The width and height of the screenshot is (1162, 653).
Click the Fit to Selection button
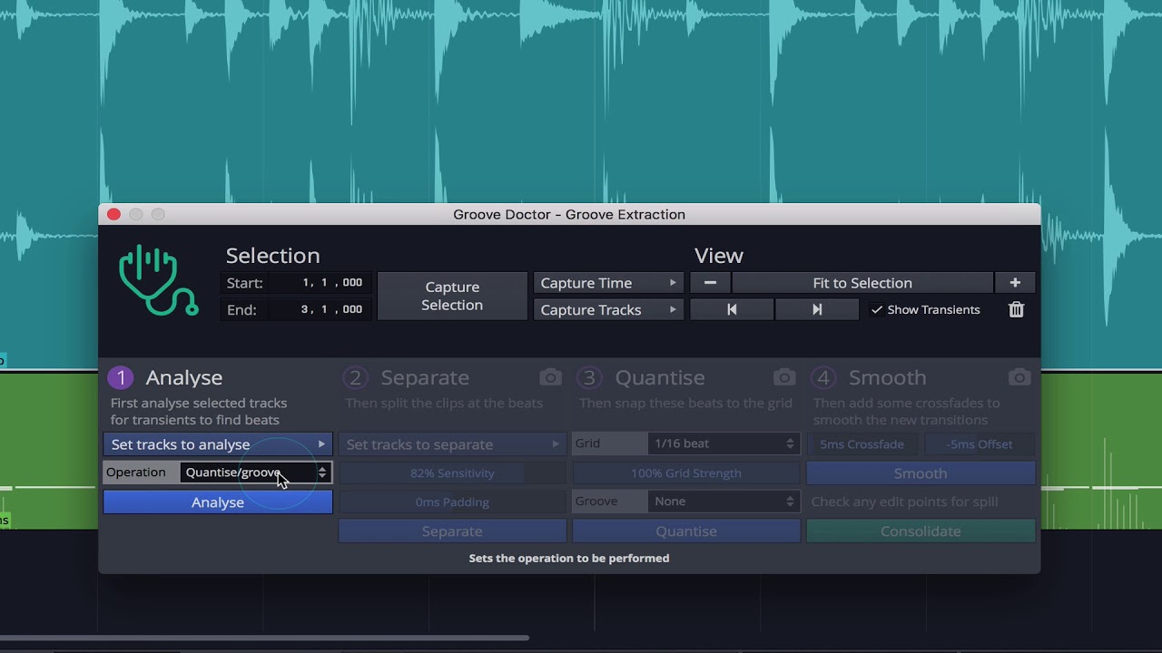click(862, 283)
